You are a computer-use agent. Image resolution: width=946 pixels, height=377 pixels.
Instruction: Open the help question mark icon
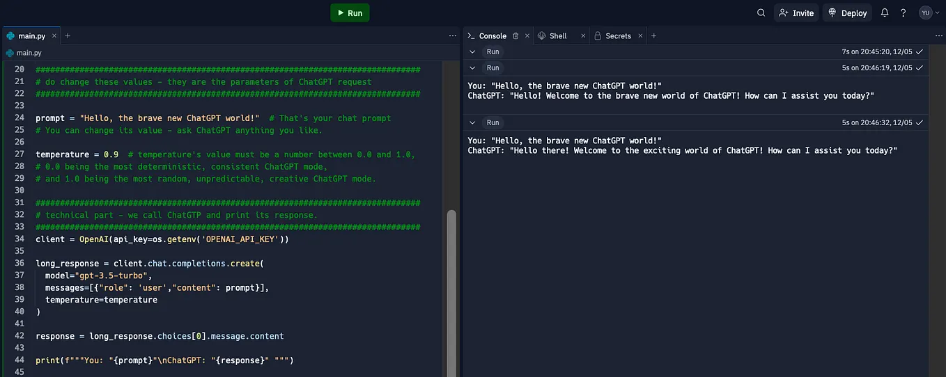click(x=904, y=13)
